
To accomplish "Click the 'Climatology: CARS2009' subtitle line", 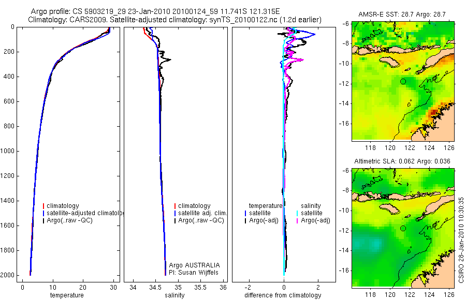I will pyautogui.click(x=175, y=20).
